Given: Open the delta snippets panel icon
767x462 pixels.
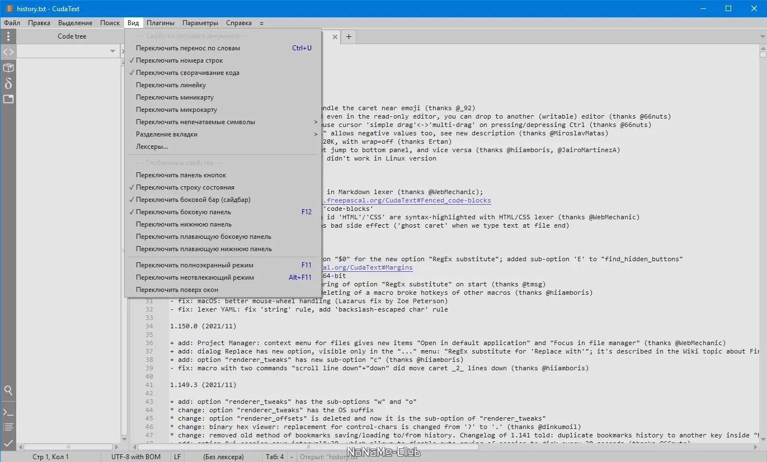Looking at the screenshot, I should coord(8,83).
